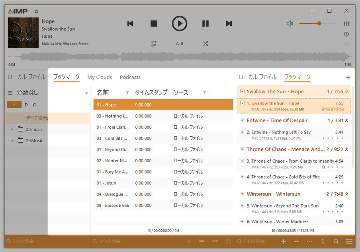
Task: Open the playlist hamburger menu
Action: 349,241
